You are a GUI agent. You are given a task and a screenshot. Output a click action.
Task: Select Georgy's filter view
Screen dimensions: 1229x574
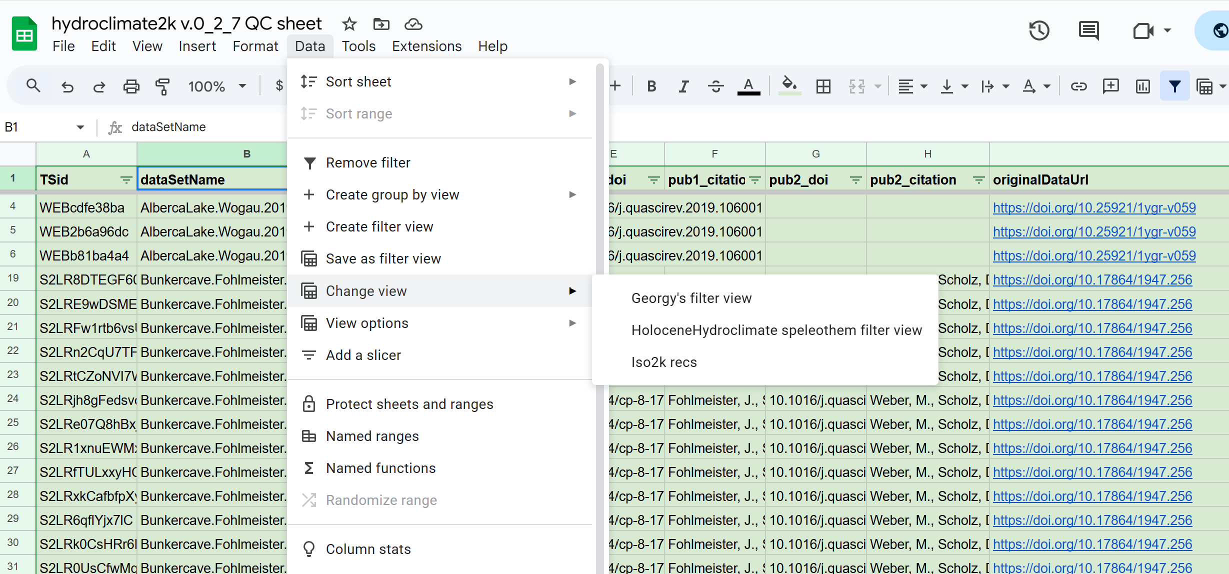click(691, 298)
